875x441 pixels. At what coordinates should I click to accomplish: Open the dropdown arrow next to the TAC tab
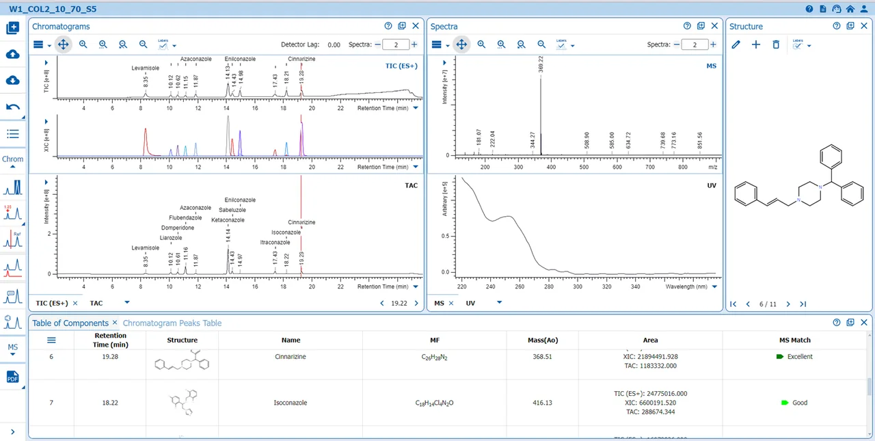pos(126,303)
